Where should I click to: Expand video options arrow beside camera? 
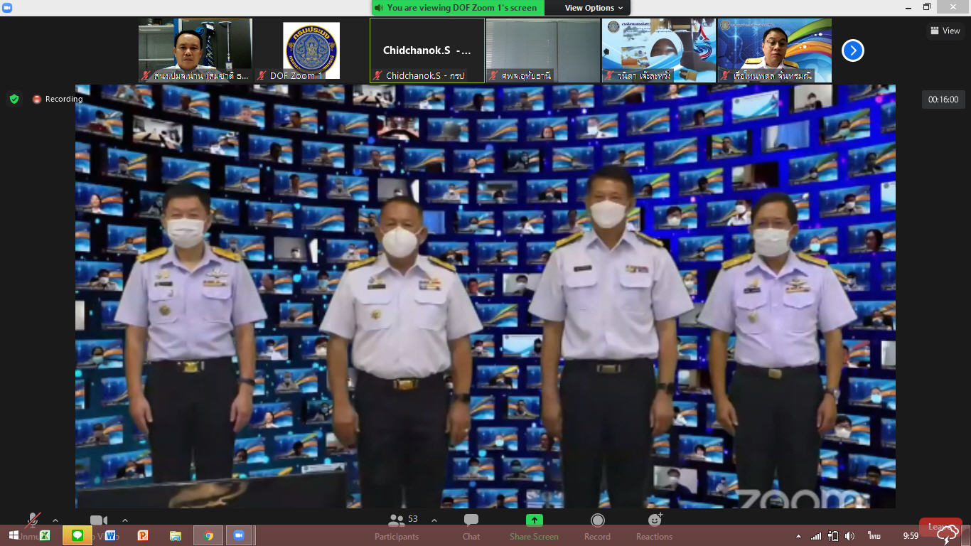[x=125, y=520]
